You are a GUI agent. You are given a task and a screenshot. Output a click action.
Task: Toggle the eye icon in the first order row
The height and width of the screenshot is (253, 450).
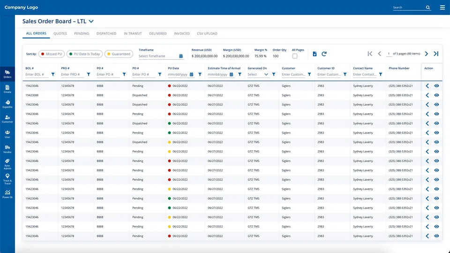(x=436, y=86)
